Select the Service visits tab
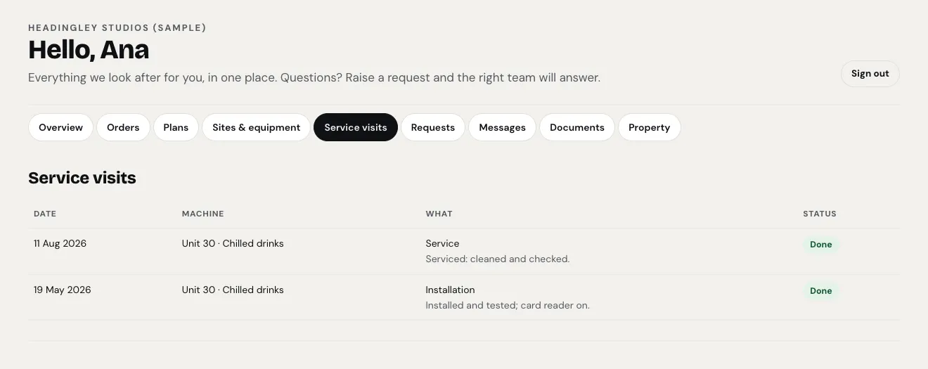The height and width of the screenshot is (369, 928). coord(356,127)
